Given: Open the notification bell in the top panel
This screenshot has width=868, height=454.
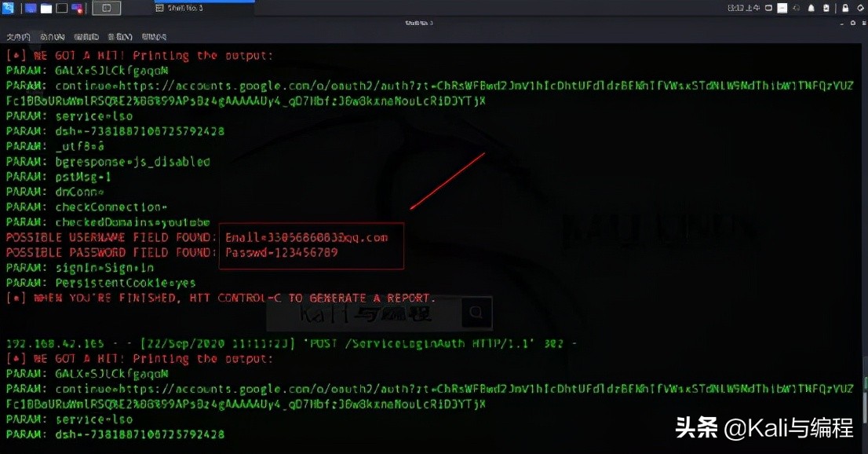Looking at the screenshot, I should point(811,8).
